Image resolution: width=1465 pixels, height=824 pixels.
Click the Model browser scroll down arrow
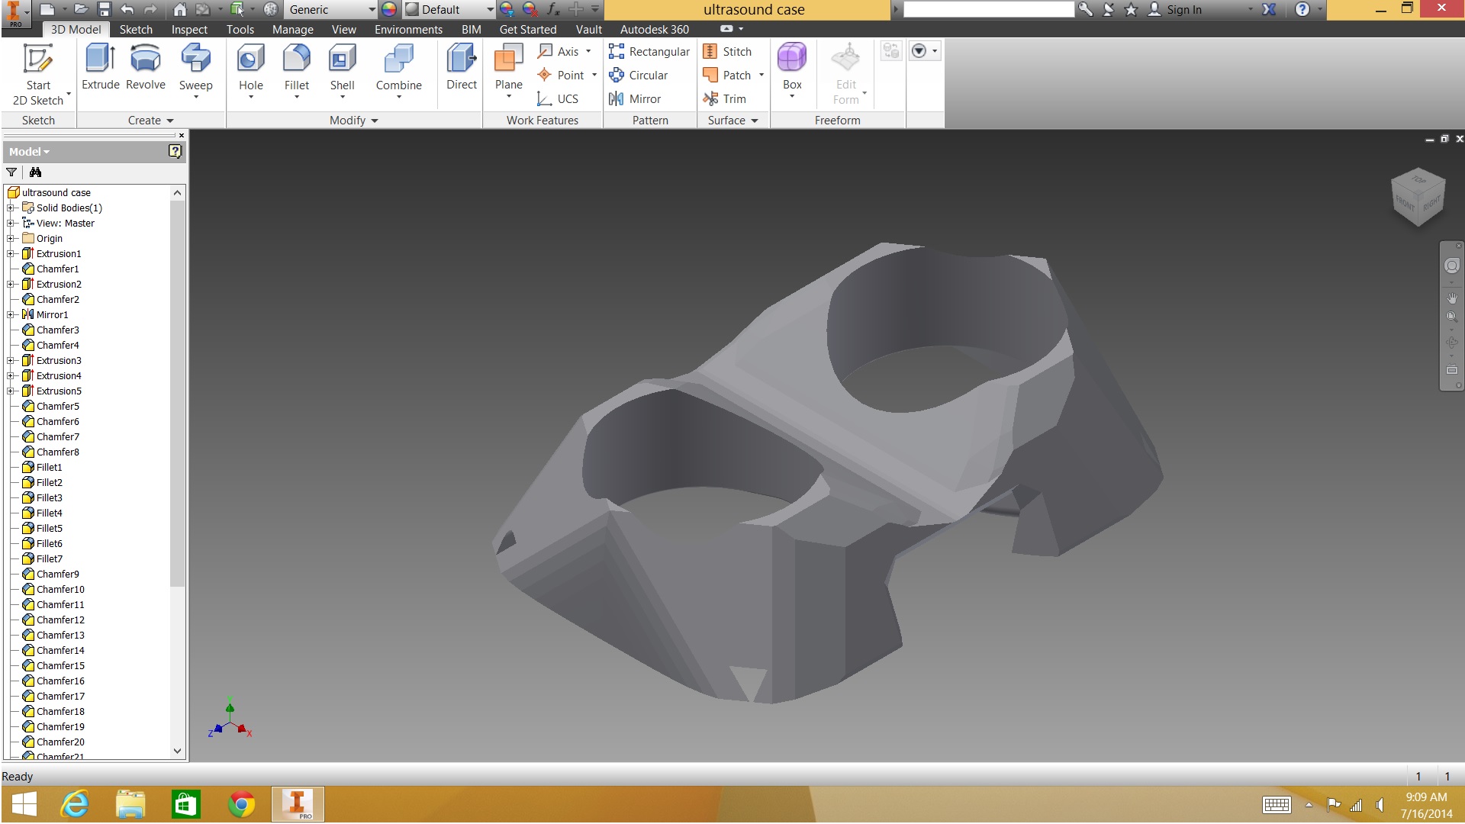click(177, 751)
